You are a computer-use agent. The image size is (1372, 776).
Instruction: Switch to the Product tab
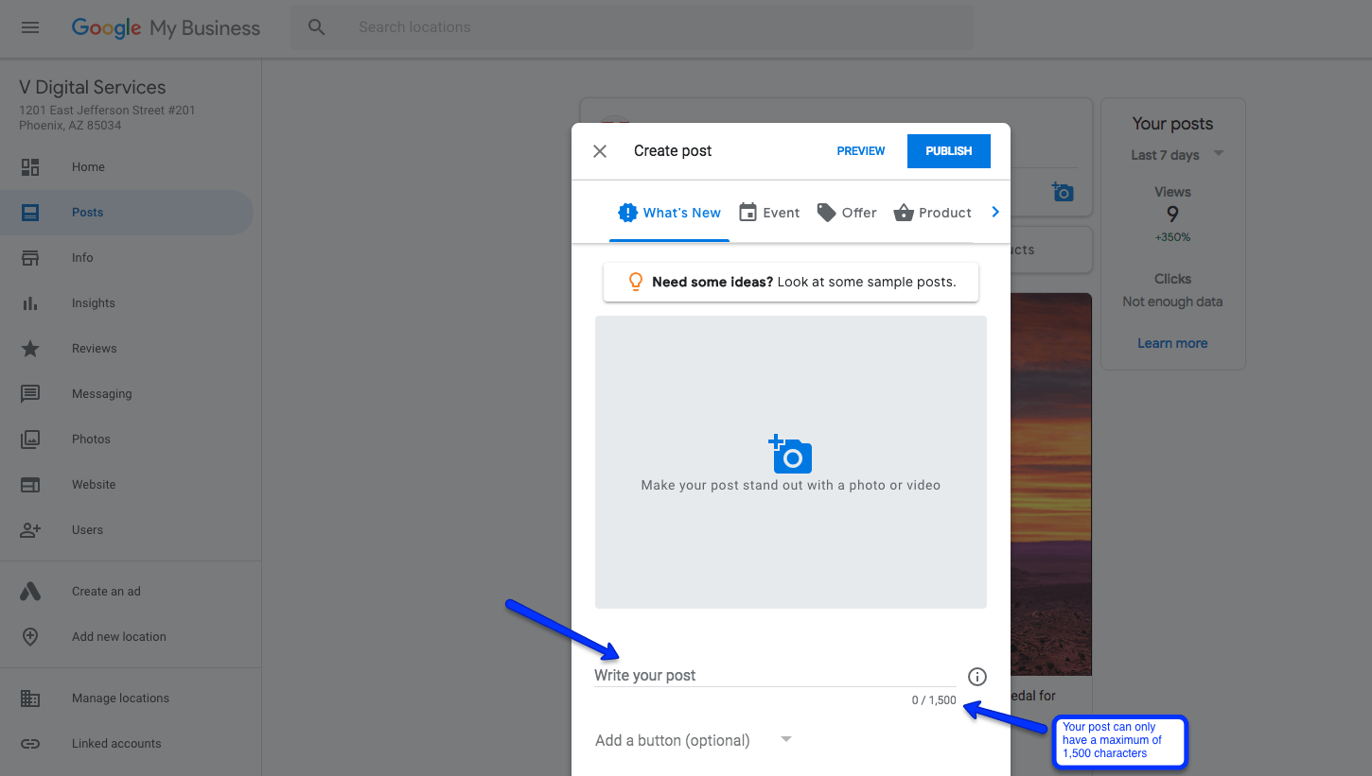tap(932, 213)
